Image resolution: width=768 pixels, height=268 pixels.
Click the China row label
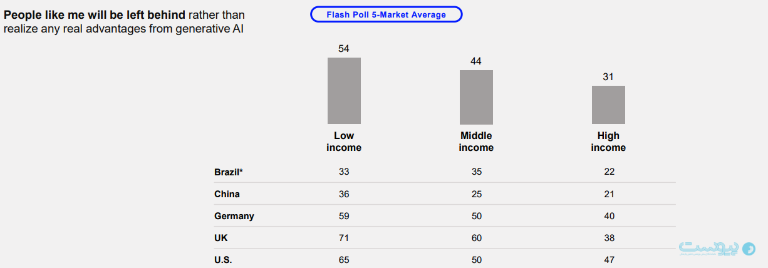pos(227,194)
